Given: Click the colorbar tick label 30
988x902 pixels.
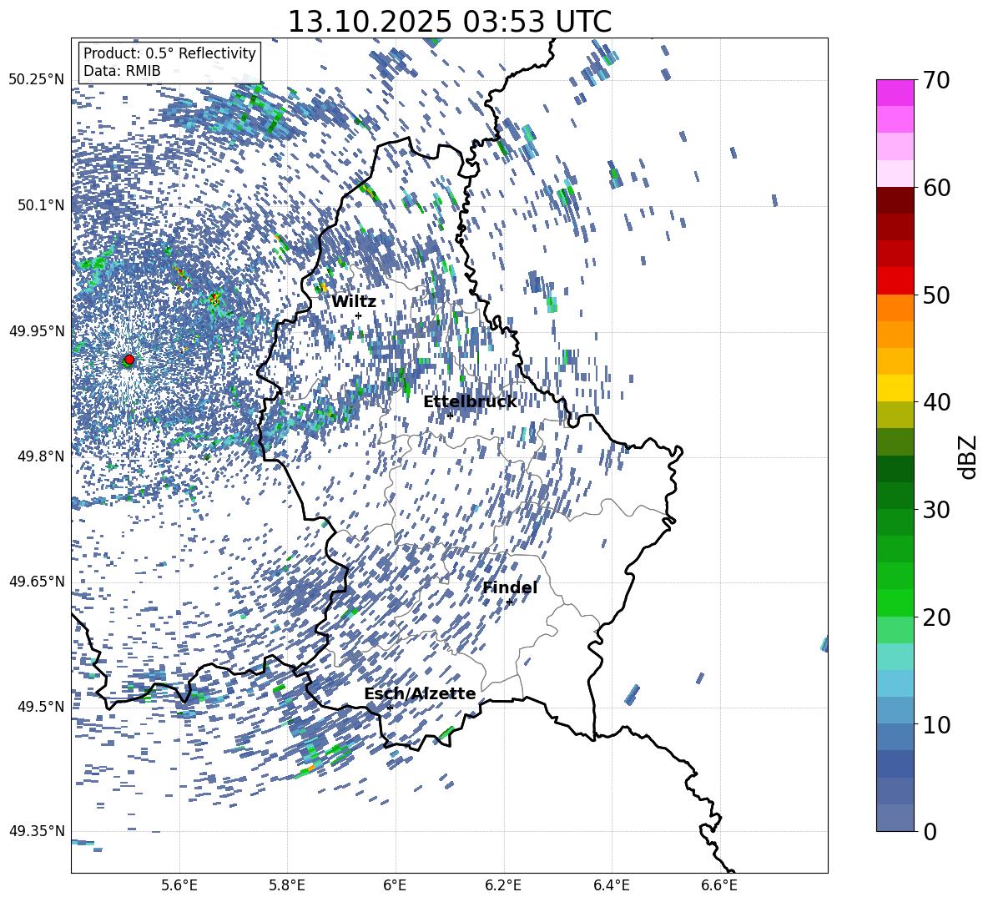Looking at the screenshot, I should (936, 510).
